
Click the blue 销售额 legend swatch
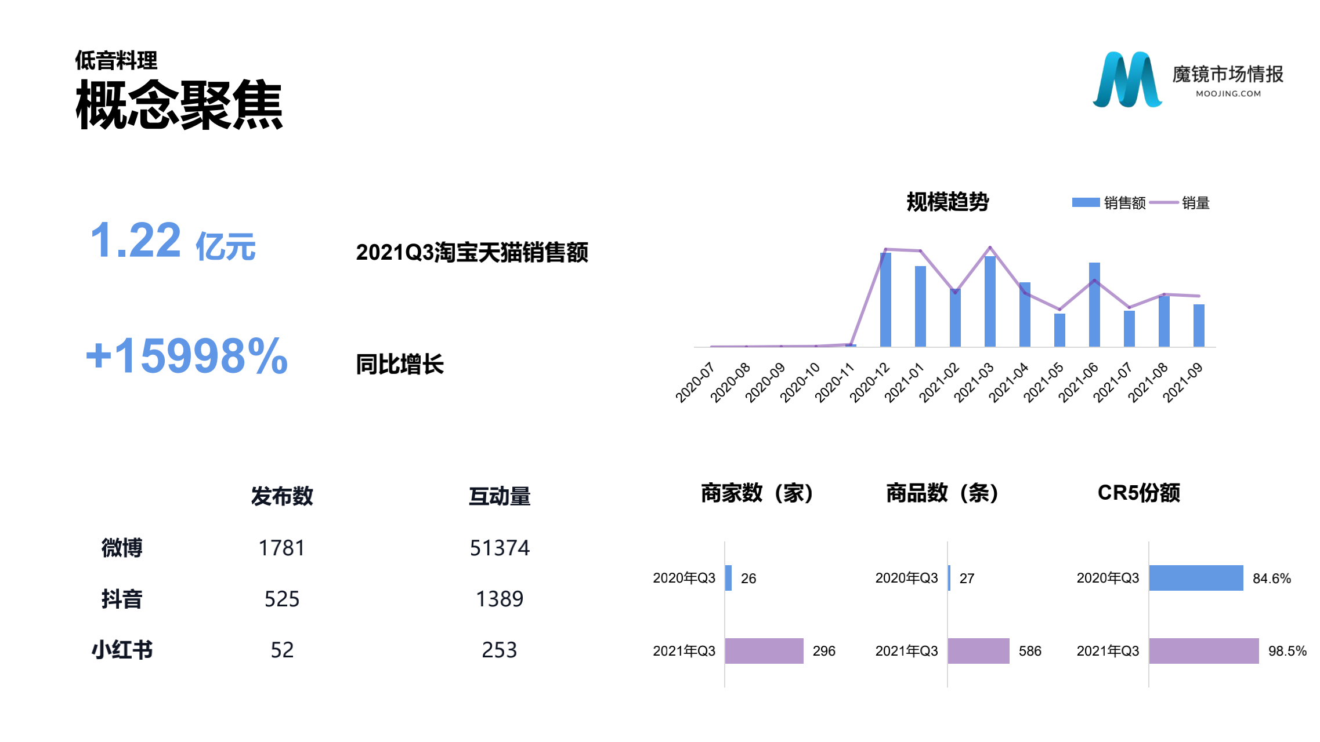[x=1086, y=202]
